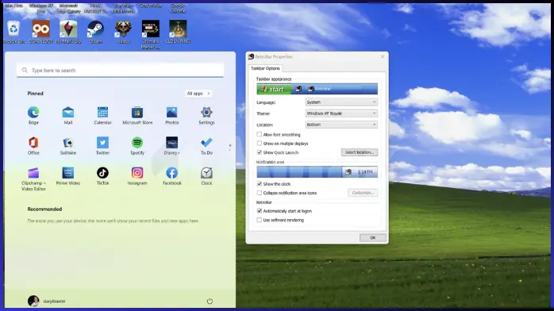Click the Google Chrome desktop label
554x311 pixels.
(178, 9)
